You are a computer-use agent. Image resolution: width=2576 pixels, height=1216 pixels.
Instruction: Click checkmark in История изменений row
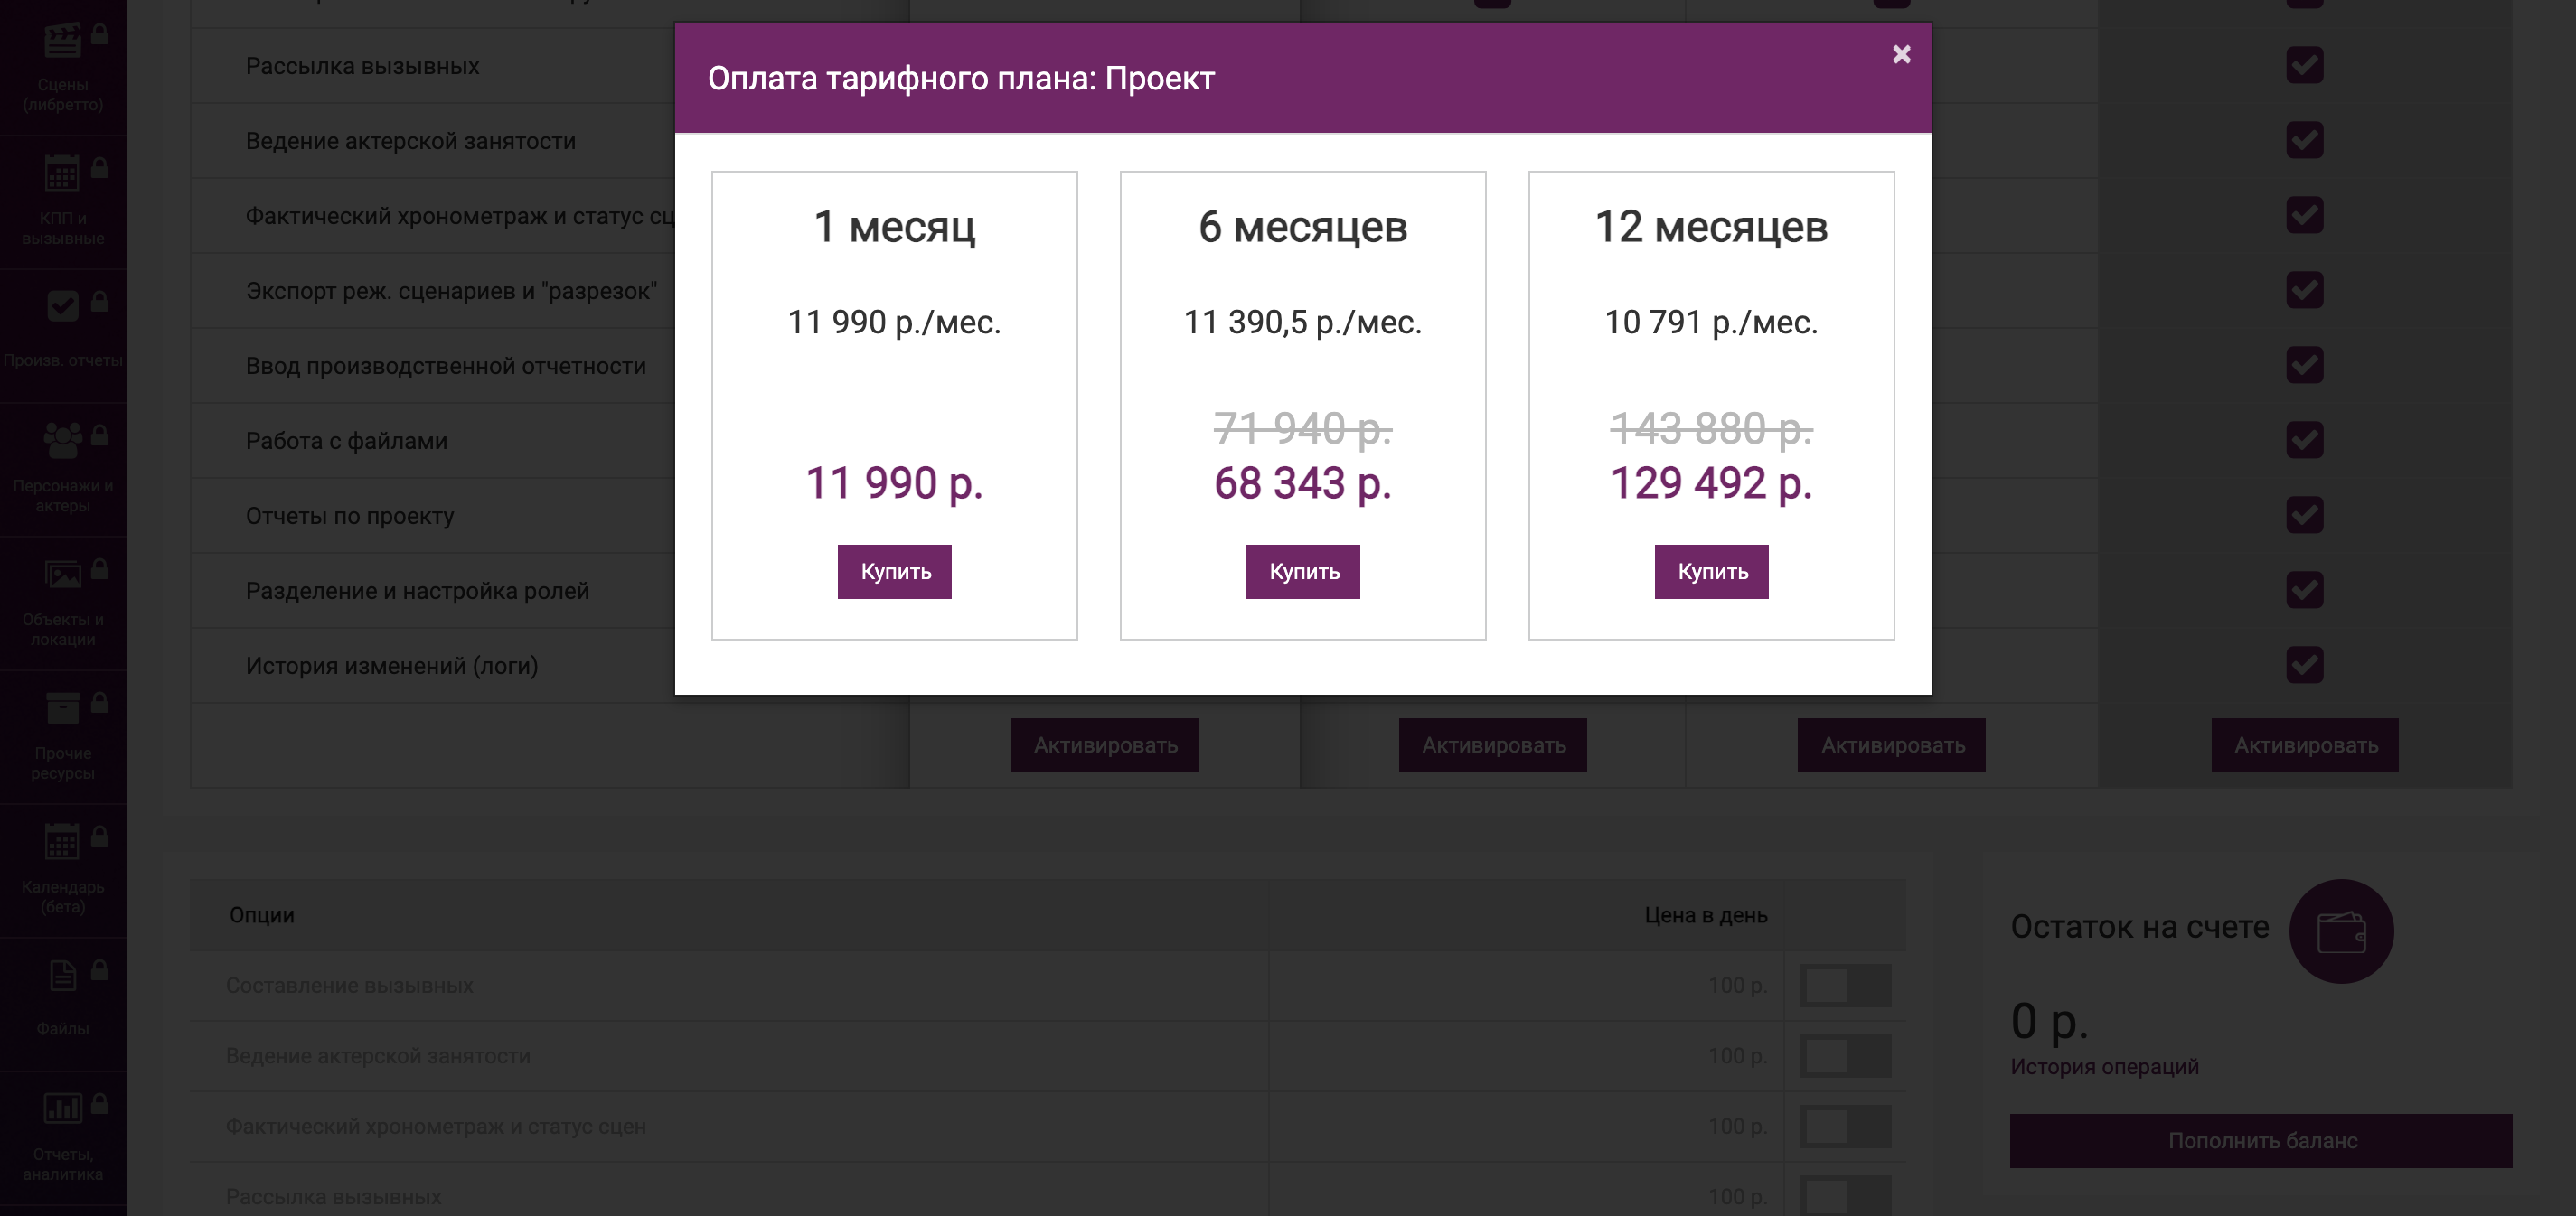pos(2304,666)
